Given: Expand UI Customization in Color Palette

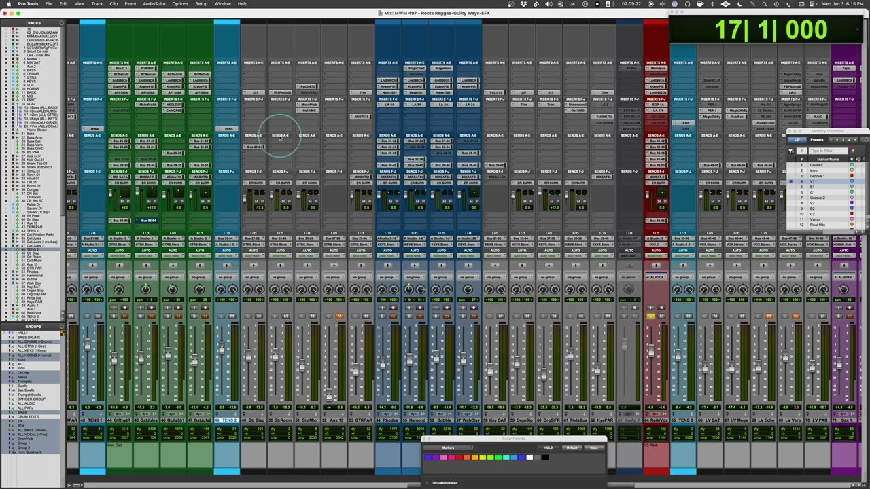Looking at the screenshot, I should pos(427,483).
